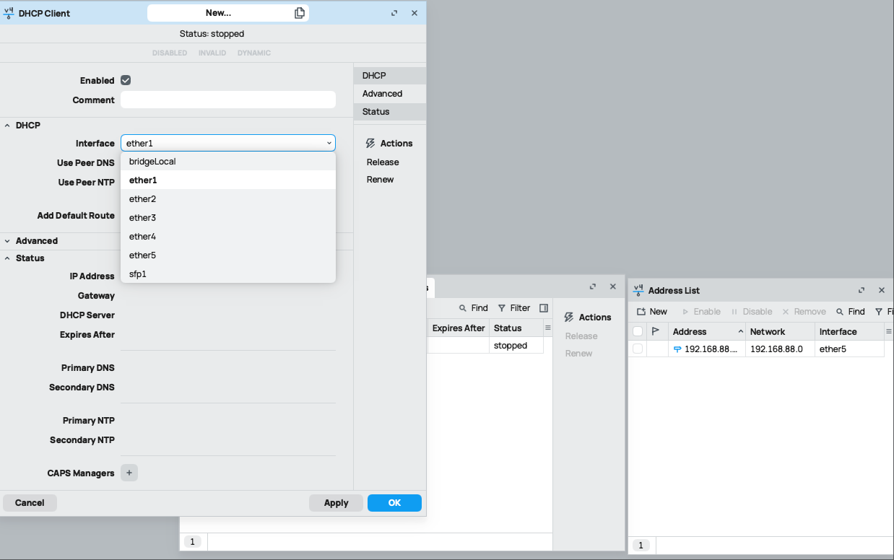Close the Address List window
Screen dimensions: 894x560
(x=882, y=290)
